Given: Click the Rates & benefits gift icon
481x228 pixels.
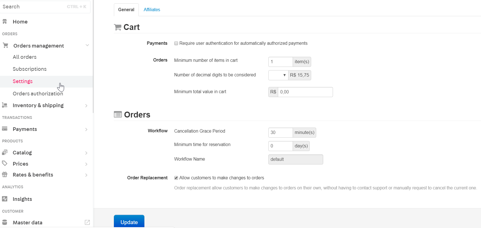Looking at the screenshot, I should (x=5, y=175).
